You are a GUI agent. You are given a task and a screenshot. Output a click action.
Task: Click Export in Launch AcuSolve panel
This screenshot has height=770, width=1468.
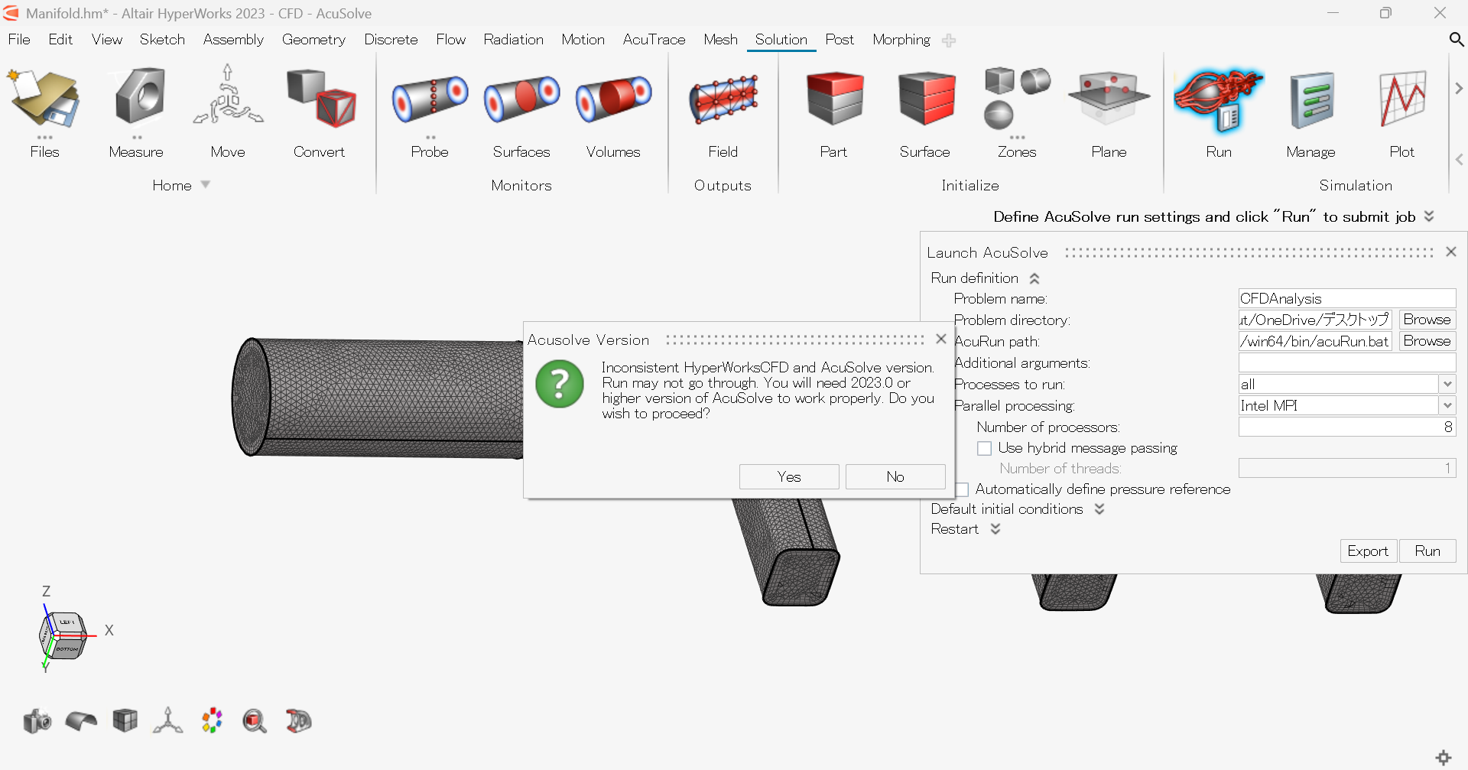(1368, 551)
